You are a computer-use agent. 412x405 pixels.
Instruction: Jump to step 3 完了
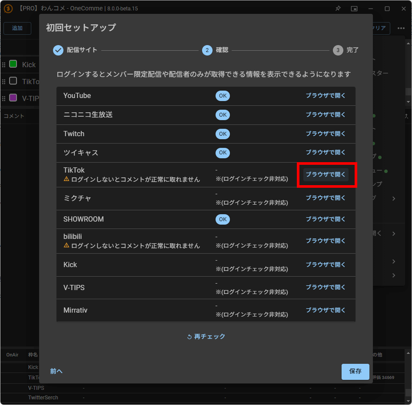[x=346, y=50]
